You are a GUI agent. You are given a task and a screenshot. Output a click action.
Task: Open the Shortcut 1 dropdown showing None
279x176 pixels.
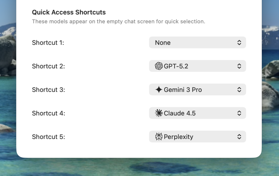coord(198,42)
